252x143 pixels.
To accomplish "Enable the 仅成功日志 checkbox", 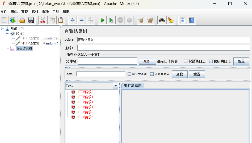I will 211,61.
